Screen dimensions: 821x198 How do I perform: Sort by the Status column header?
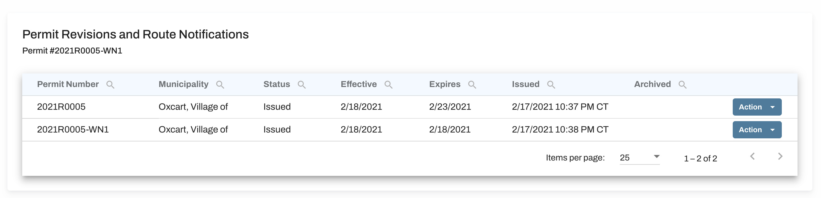tap(277, 84)
